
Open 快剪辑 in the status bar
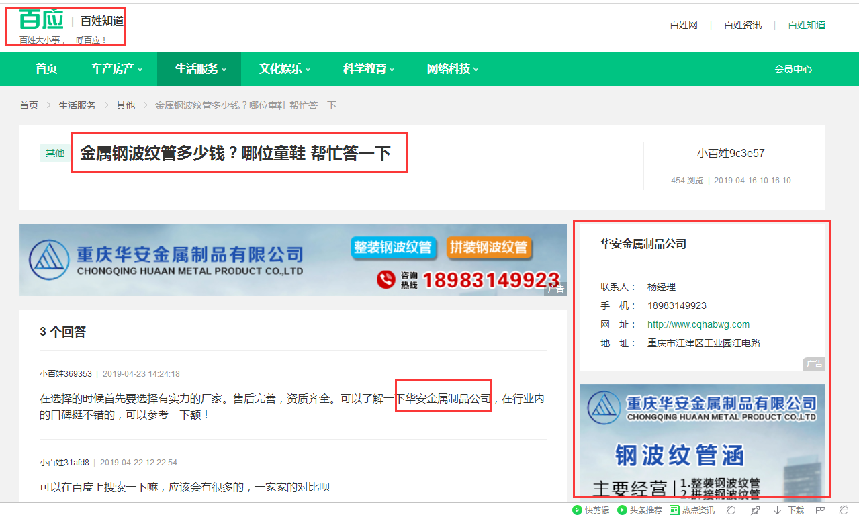pyautogui.click(x=591, y=510)
